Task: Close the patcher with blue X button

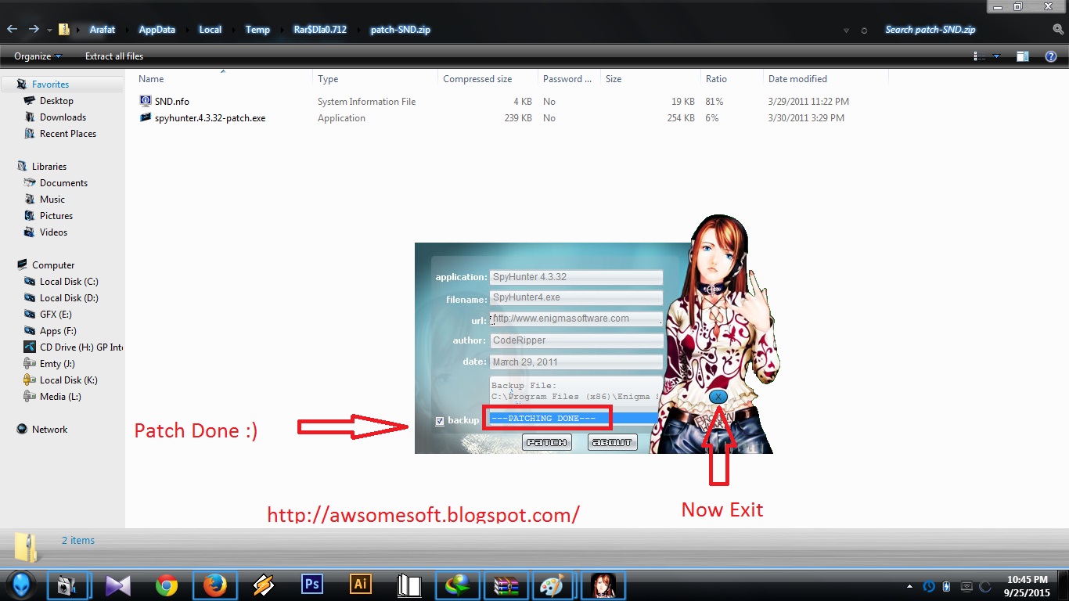Action: [x=718, y=398]
